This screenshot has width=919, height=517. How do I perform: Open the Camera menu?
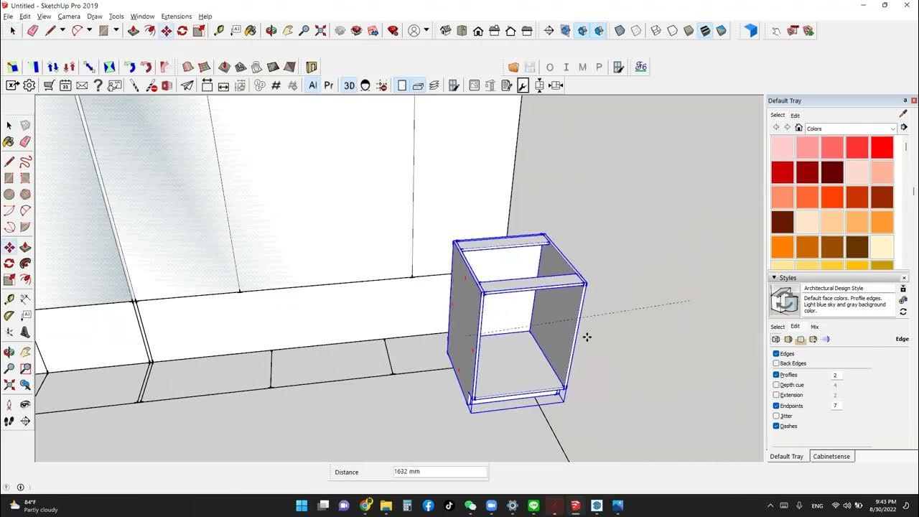coord(69,16)
